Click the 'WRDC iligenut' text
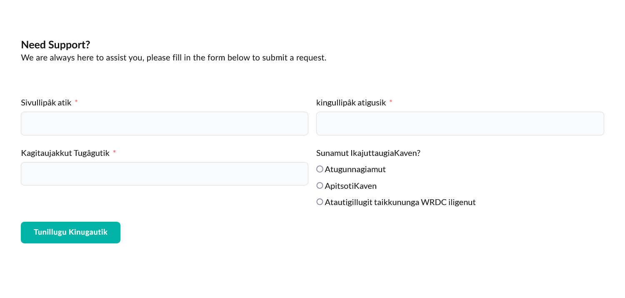 (x=448, y=202)
